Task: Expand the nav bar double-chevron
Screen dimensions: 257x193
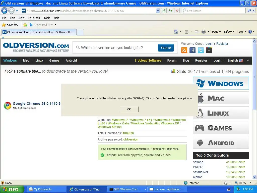Action: click(248, 61)
